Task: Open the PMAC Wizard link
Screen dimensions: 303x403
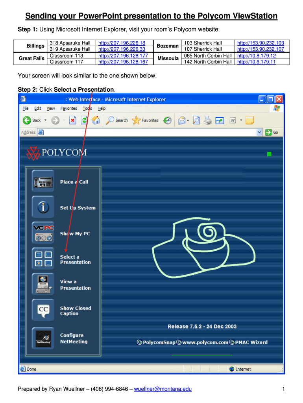Action: click(251, 342)
